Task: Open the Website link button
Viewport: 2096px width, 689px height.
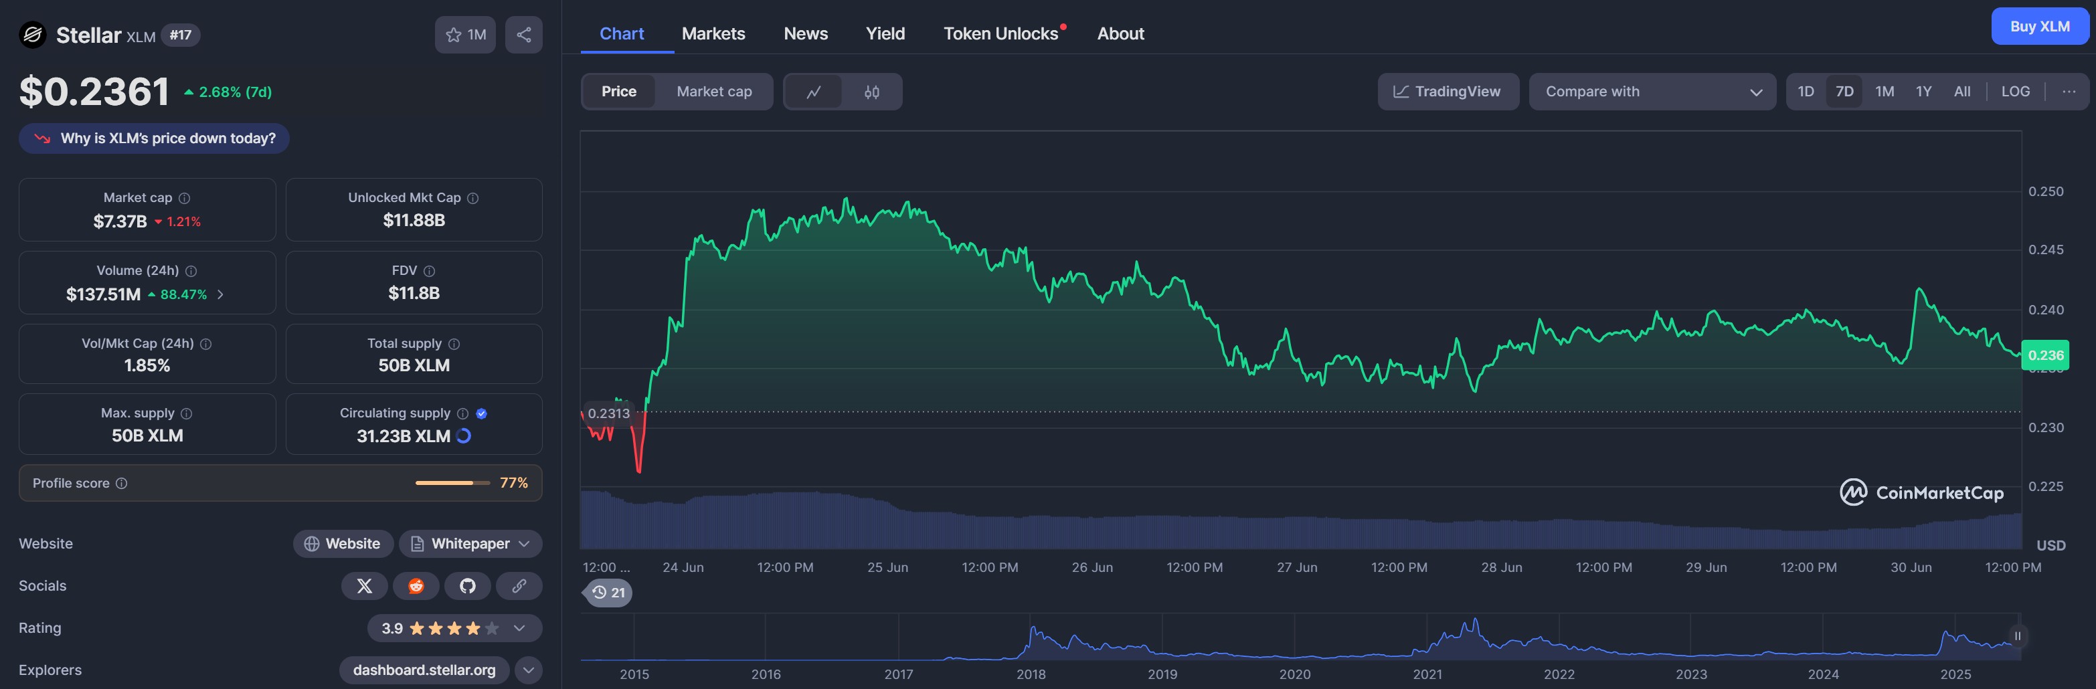Action: point(343,543)
